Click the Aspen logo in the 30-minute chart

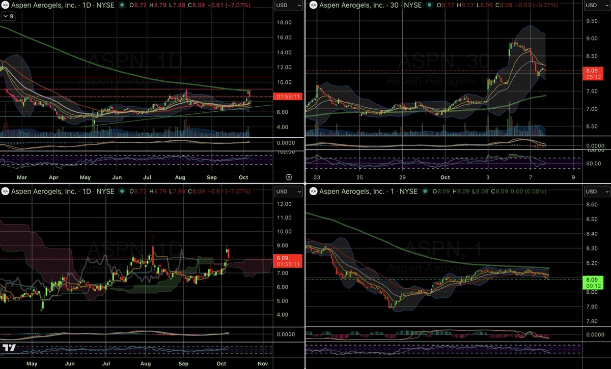pyautogui.click(x=314, y=5)
